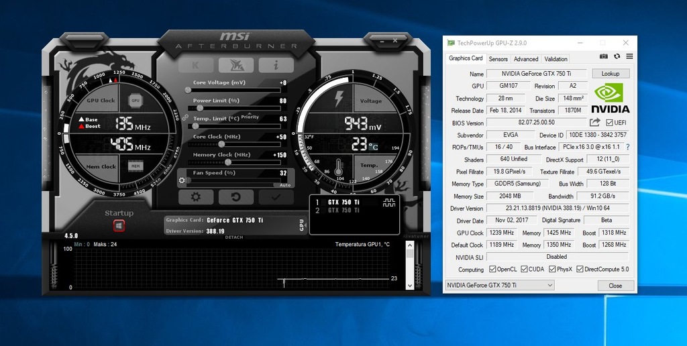Viewport: 687px width, 346px height.
Task: Switch to GPU-Z Graphics Card tab
Action: pos(466,58)
